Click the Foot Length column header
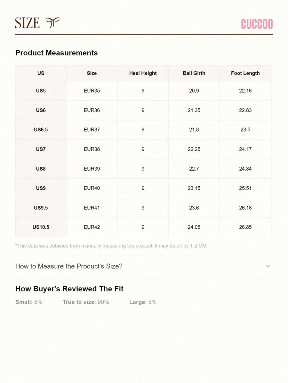The image size is (288, 383). pos(245,73)
